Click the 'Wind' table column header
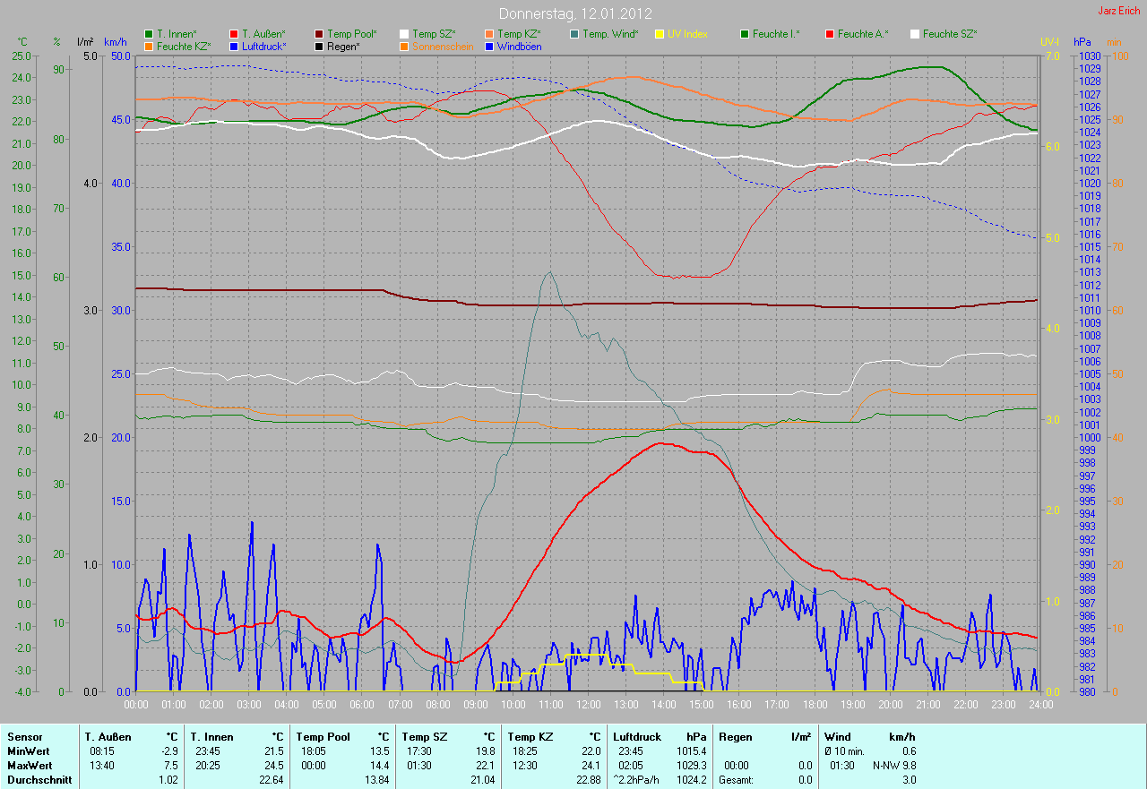 point(838,737)
